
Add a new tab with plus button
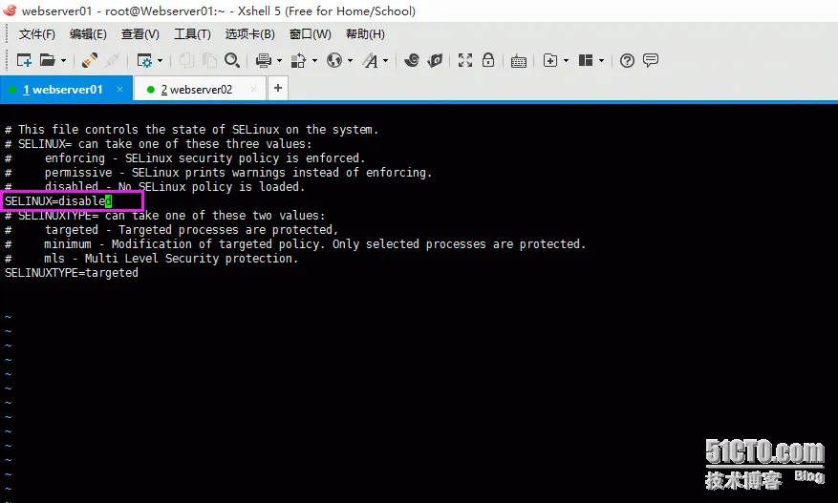pos(278,88)
